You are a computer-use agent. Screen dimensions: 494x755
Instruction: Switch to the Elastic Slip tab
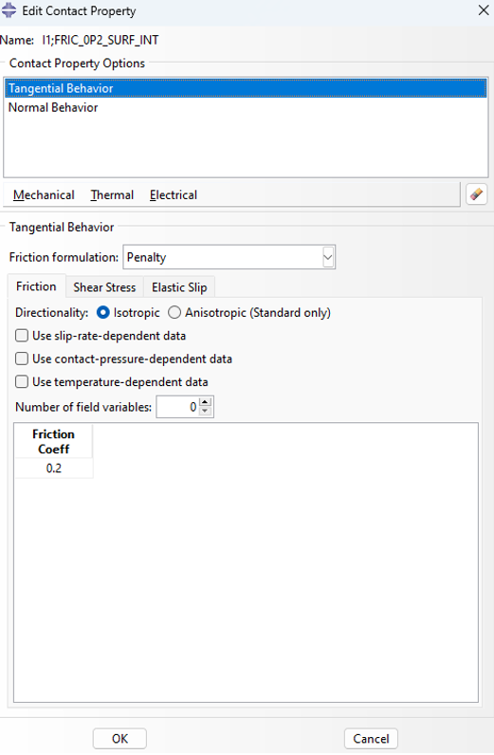[x=179, y=287]
